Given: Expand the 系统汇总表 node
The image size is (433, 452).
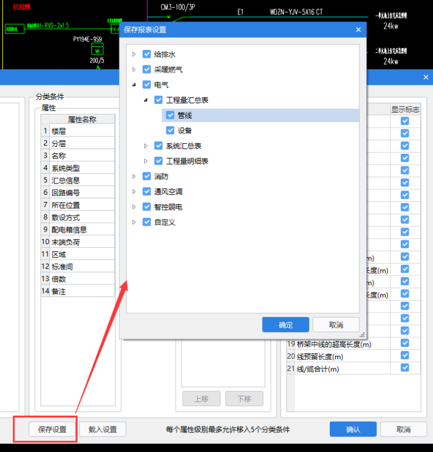Looking at the screenshot, I should click(146, 146).
